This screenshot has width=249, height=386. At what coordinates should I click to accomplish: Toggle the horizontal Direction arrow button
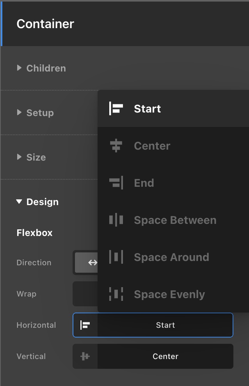[x=92, y=263]
